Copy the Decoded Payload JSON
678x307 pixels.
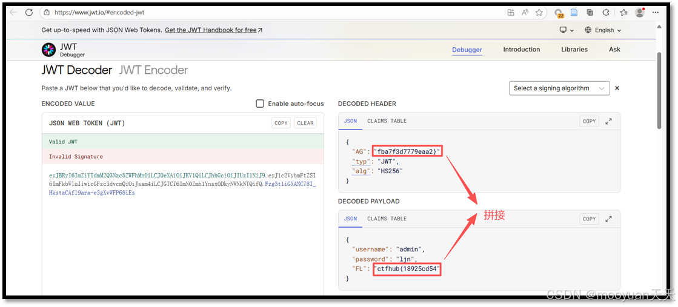click(x=590, y=219)
